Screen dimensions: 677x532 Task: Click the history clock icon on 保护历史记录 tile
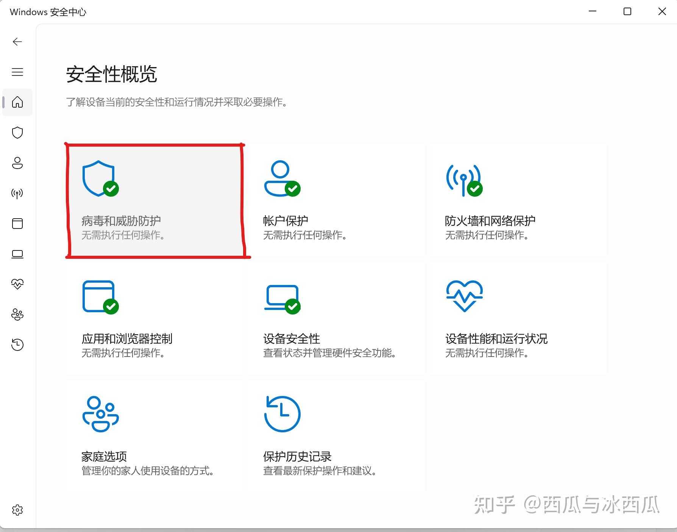click(282, 414)
